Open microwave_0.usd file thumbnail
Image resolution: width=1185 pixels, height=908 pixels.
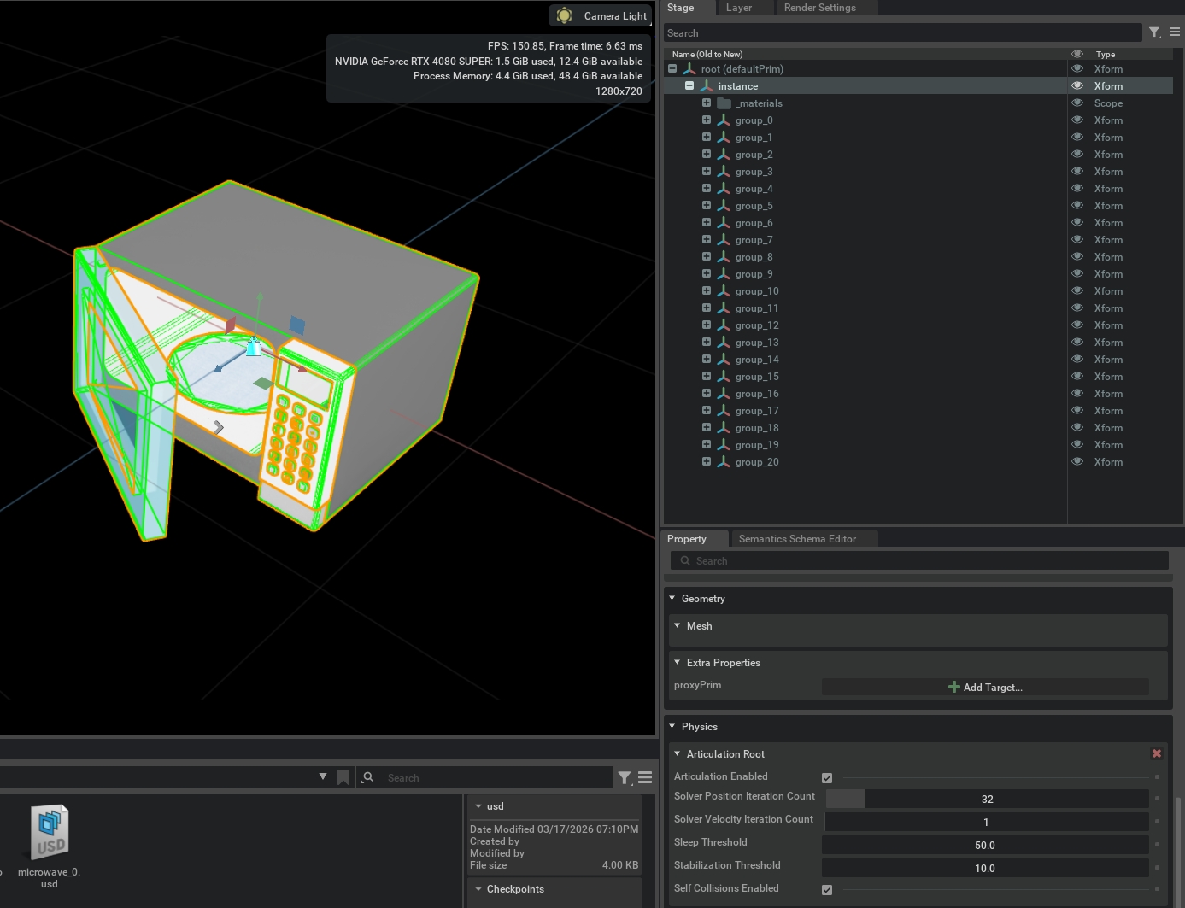click(x=50, y=833)
